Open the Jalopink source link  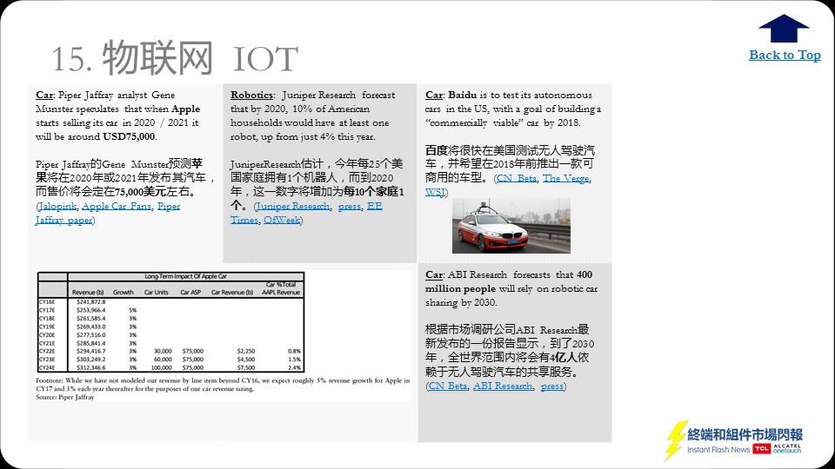pyautogui.click(x=57, y=207)
